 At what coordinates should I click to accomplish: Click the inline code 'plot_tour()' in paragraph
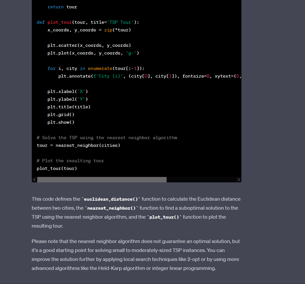click(164, 217)
